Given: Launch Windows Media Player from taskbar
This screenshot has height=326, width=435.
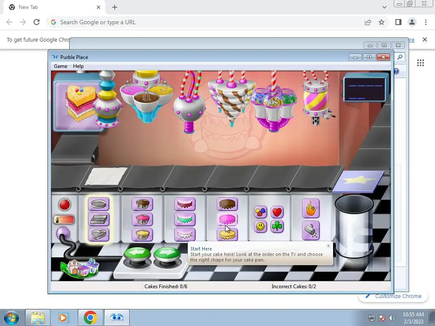Looking at the screenshot, I should tap(64, 318).
